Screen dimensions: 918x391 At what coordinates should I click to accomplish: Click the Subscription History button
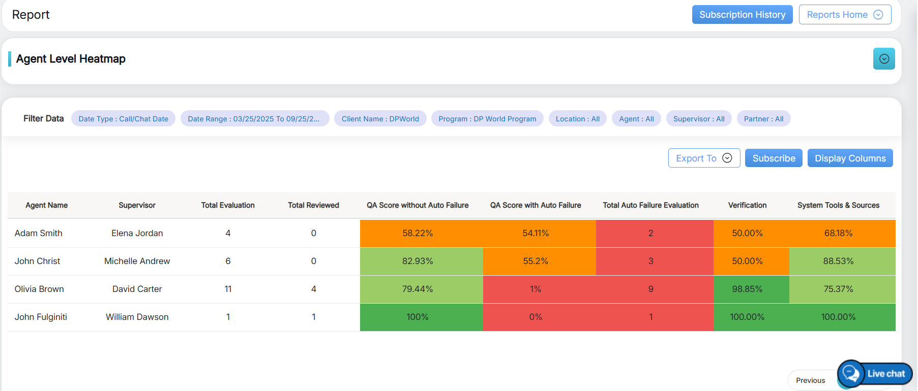[742, 15]
